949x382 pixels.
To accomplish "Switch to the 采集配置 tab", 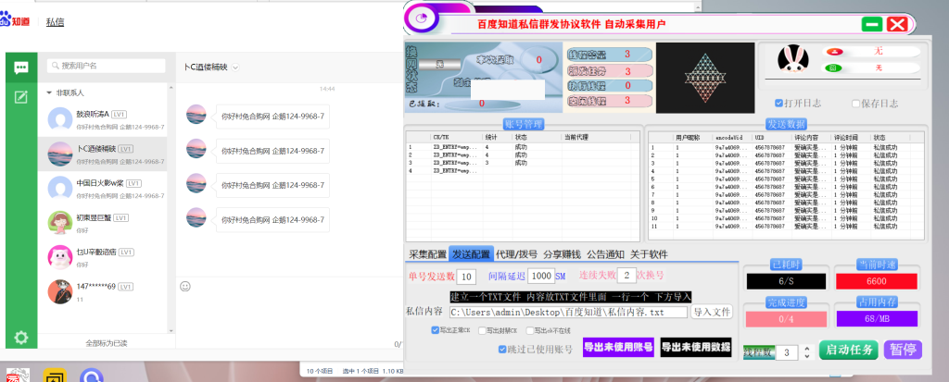I will coord(427,254).
